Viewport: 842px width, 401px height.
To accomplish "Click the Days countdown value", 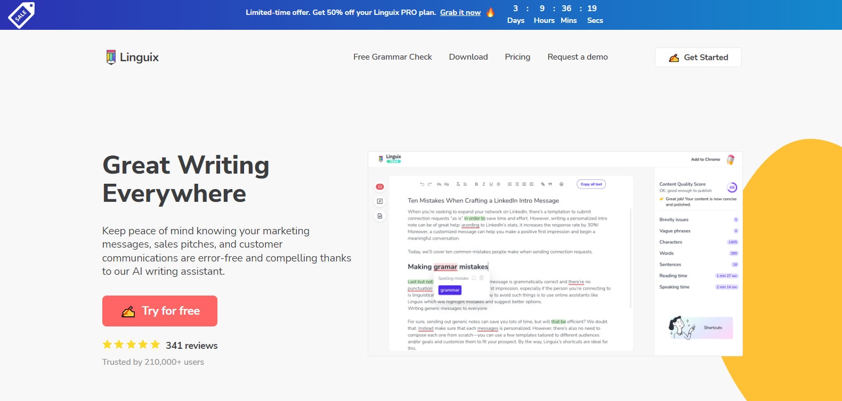I will coord(515,9).
